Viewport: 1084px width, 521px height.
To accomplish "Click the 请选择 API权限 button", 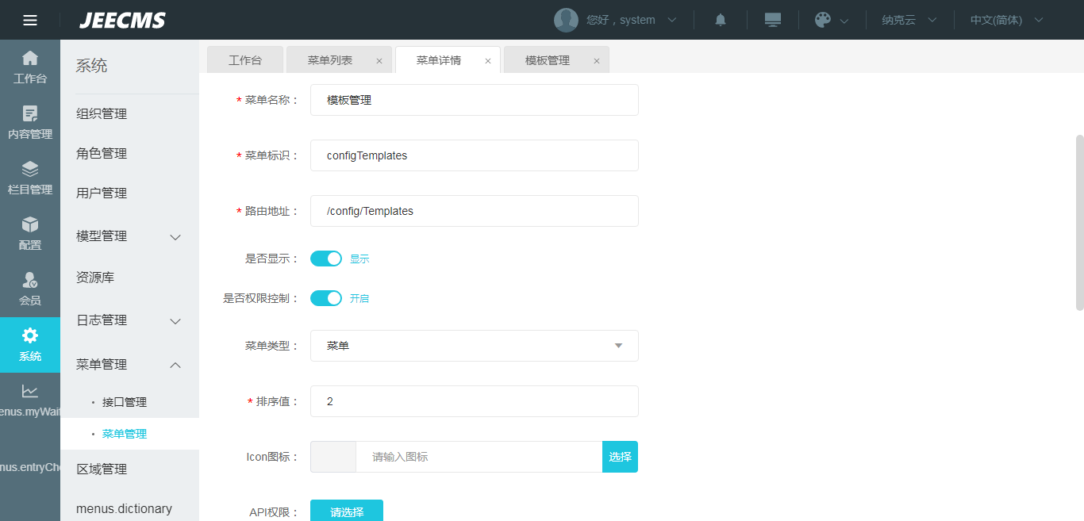I will 347,511.
